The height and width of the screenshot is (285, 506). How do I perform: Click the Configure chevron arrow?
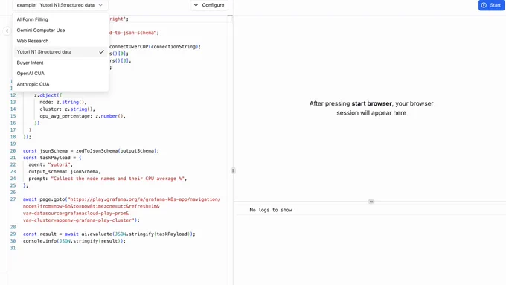click(x=196, y=5)
